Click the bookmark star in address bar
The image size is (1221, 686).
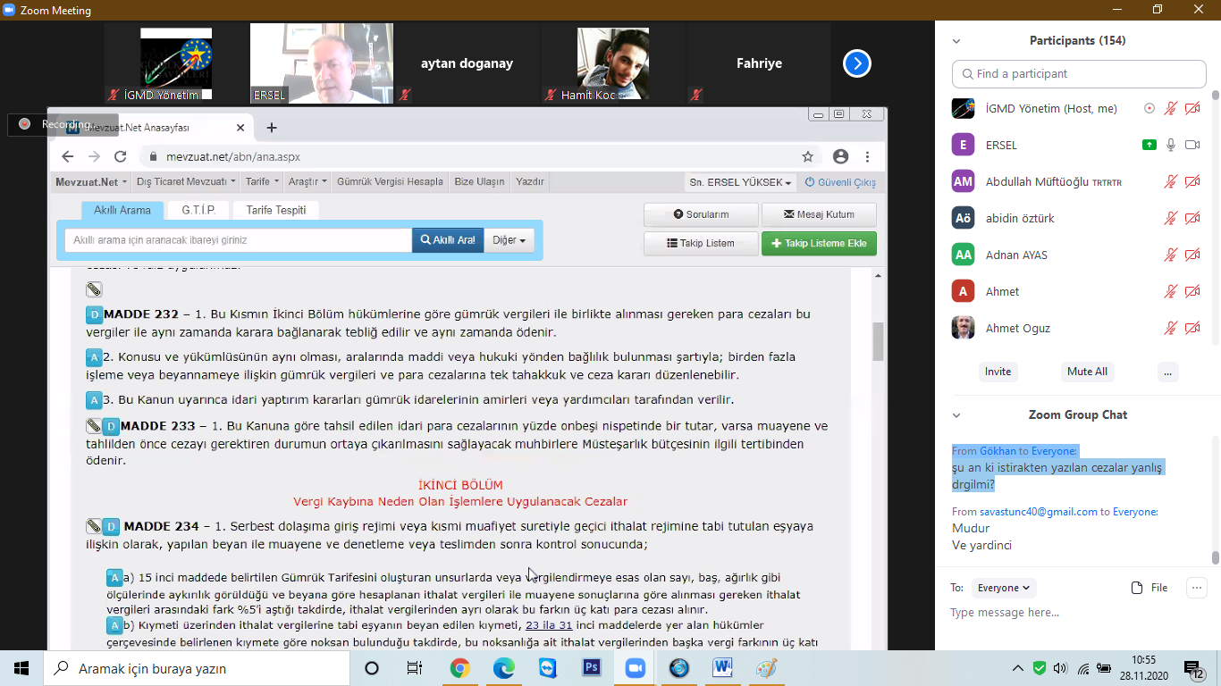pyautogui.click(x=807, y=156)
